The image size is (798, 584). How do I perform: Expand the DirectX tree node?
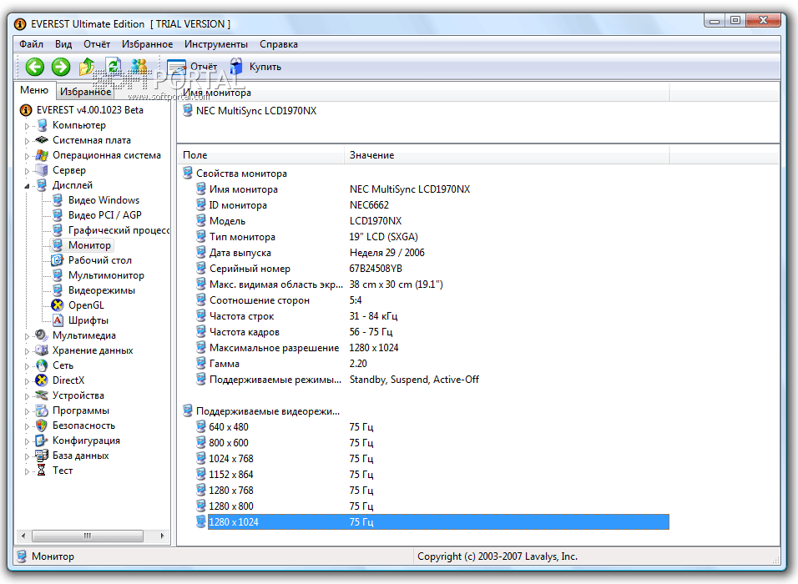click(x=28, y=381)
